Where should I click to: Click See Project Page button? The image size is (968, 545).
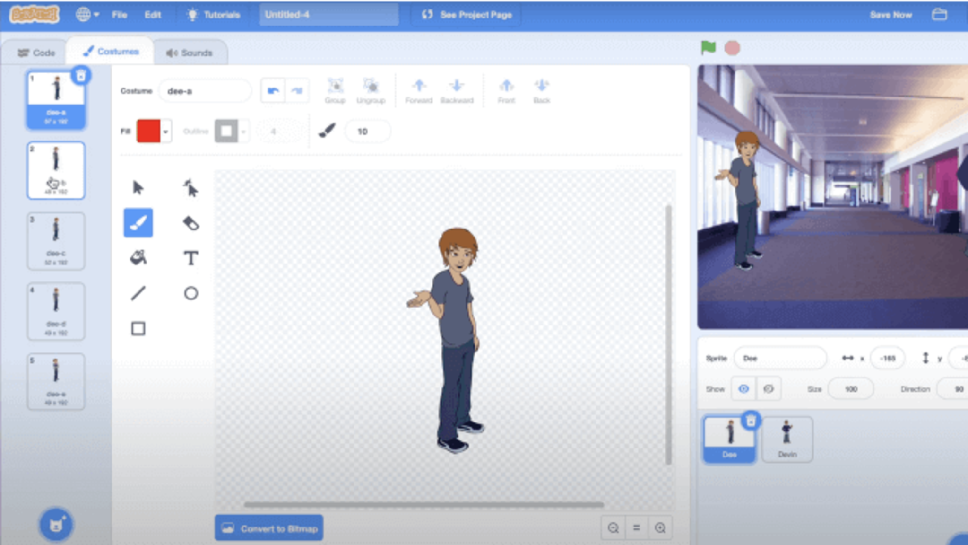pos(467,15)
